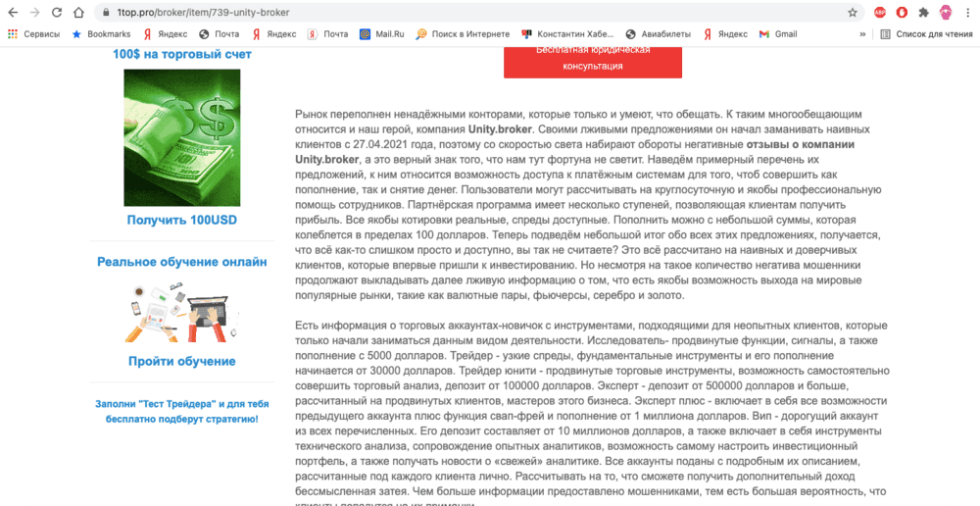Open the Константин Хабе... bookmark
The height and width of the screenshot is (506, 980).
[x=568, y=34]
